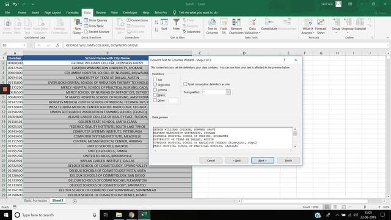Switch to the Page Layout tab
This screenshot has width=391, height=220.
click(x=53, y=12)
